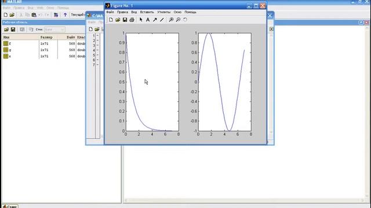The height and width of the screenshot is (208, 371).
Task: Click inside the right sine wave plot
Action: (225, 82)
